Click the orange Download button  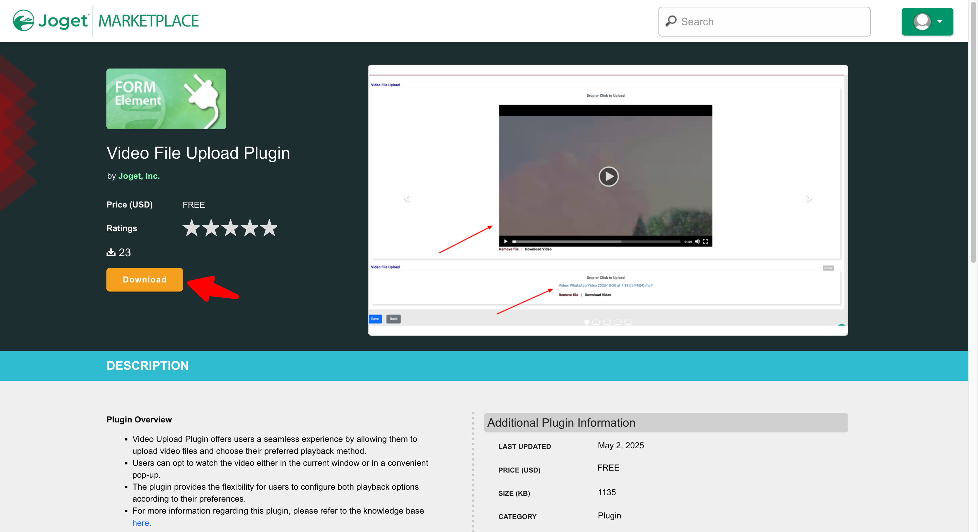tap(145, 280)
